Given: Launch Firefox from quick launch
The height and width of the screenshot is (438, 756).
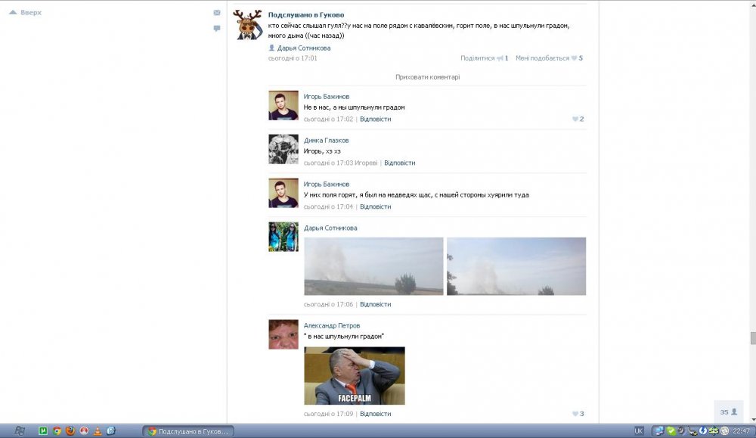Looking at the screenshot, I should (70, 431).
